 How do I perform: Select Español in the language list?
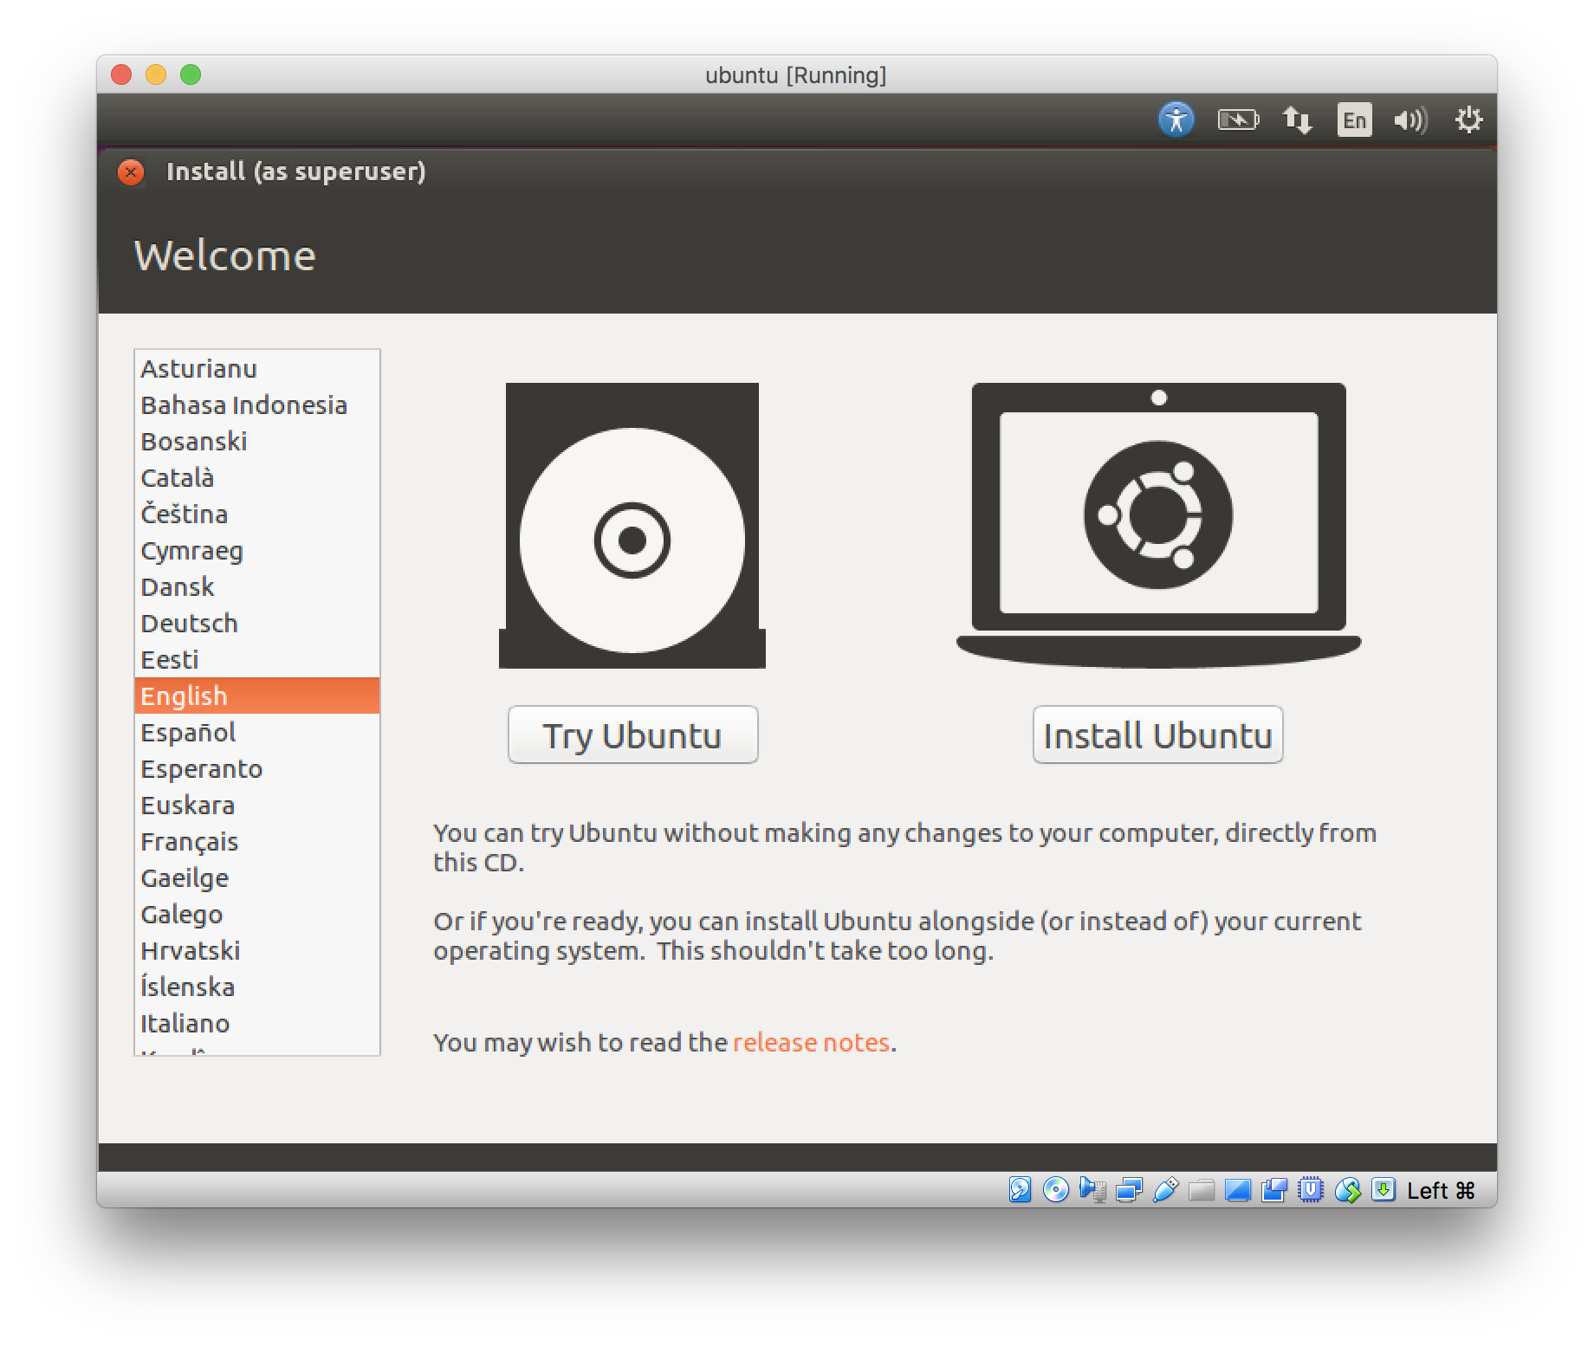(x=188, y=733)
